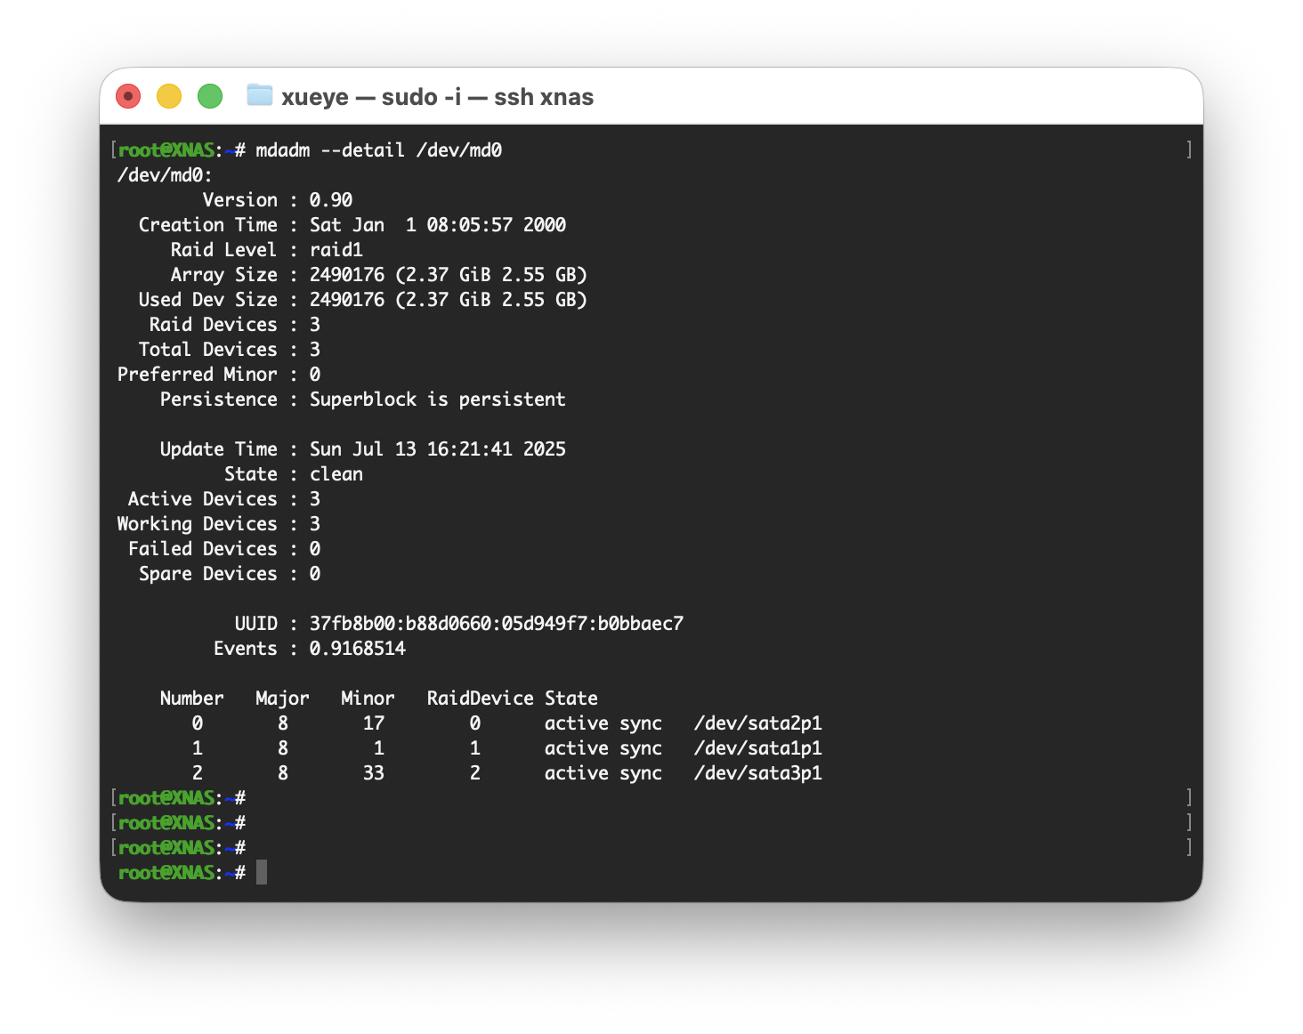The image size is (1303, 1034).
Task: Click the 'clean' State value
Action: 336,474
